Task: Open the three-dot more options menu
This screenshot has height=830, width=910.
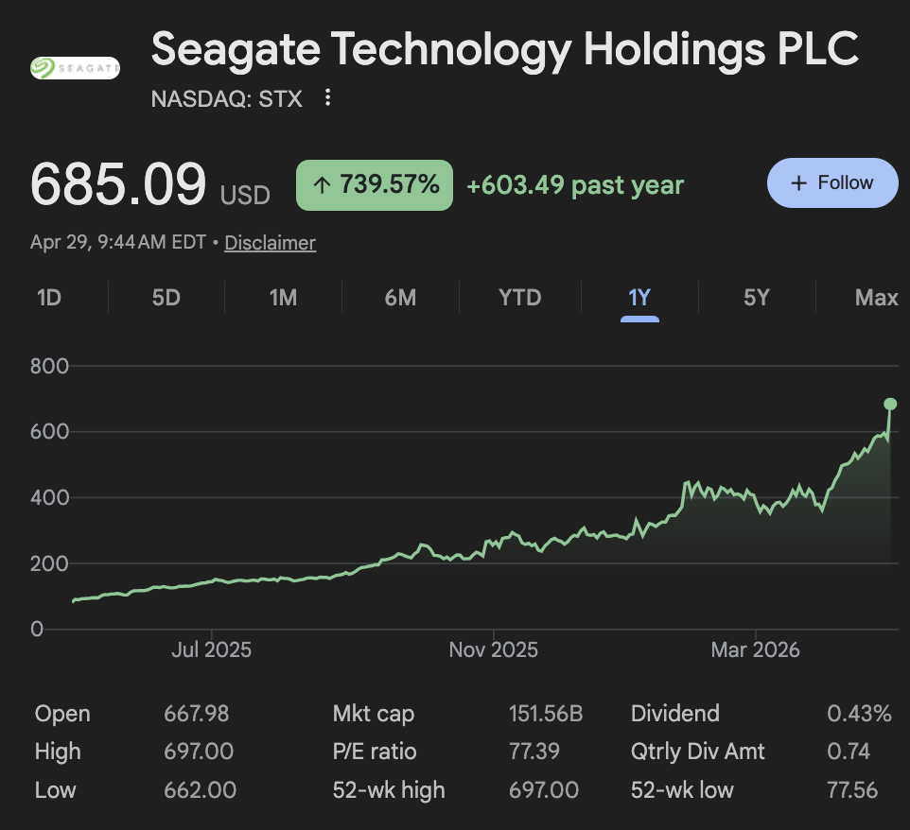Action: 327,97
